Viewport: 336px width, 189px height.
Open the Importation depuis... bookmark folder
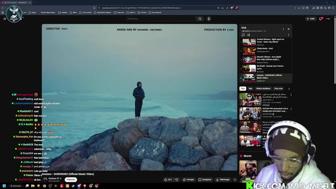pos(103,12)
